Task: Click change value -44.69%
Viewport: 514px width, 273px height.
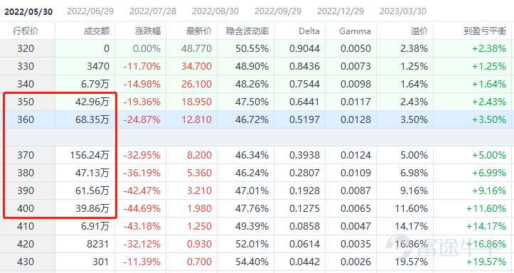Action: [x=142, y=208]
